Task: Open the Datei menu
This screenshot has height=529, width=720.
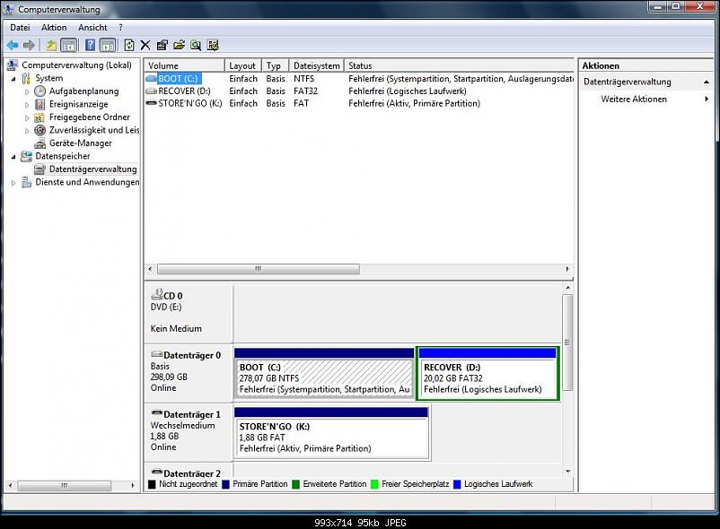Action: click(20, 28)
